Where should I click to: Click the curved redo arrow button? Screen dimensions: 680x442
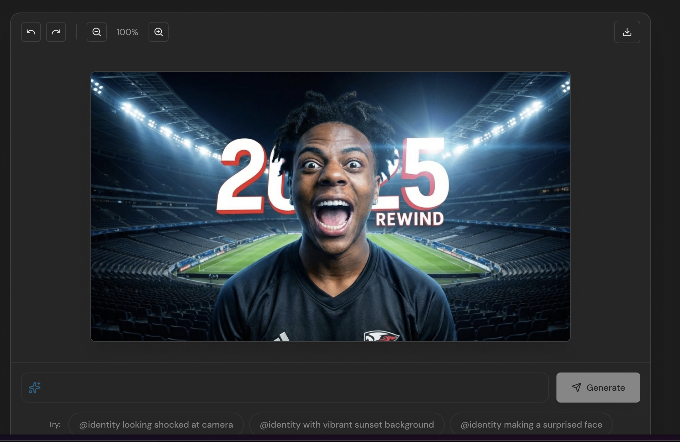click(x=56, y=32)
